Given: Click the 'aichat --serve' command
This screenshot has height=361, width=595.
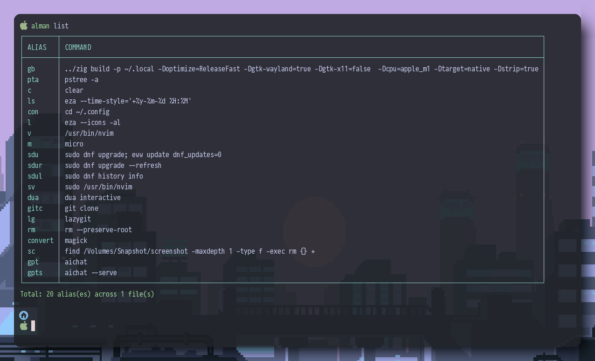Looking at the screenshot, I should 91,273.
